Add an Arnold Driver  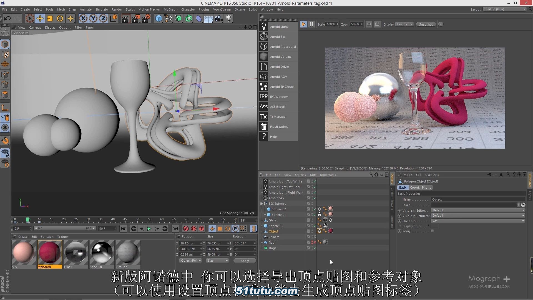278,67
